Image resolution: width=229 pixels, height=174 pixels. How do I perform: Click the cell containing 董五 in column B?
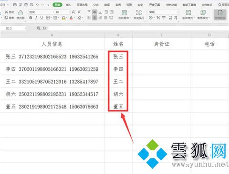[x=118, y=106]
